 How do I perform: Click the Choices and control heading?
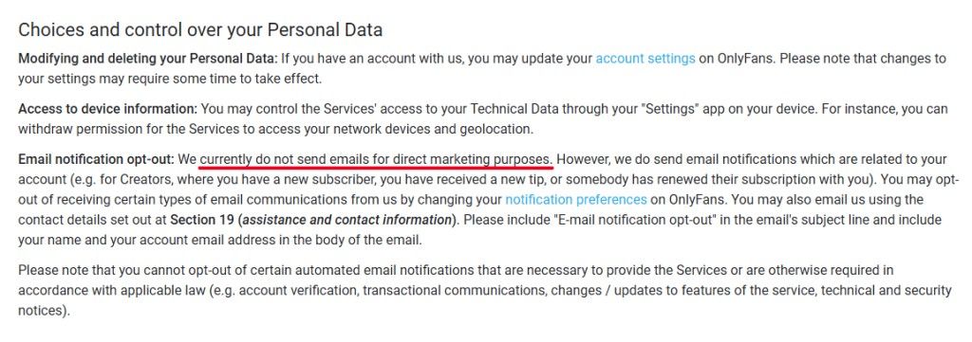(x=200, y=29)
